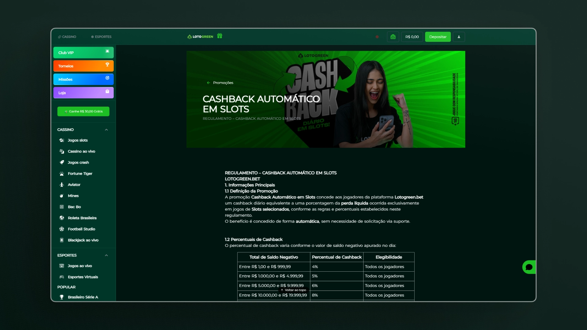Open Esportes Virtuais link
Viewport: 587px width, 330px height.
(x=83, y=277)
